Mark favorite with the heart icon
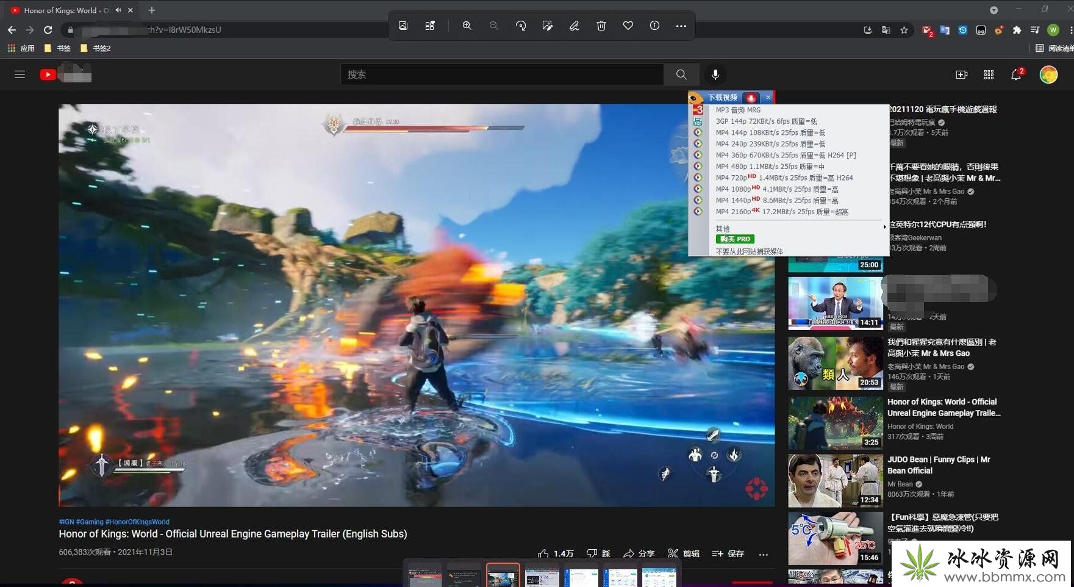The image size is (1074, 587). (x=628, y=26)
